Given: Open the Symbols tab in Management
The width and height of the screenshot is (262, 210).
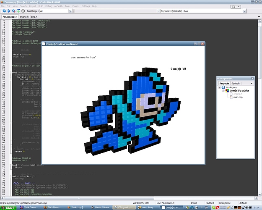Looking at the screenshot, I should [x=235, y=83].
